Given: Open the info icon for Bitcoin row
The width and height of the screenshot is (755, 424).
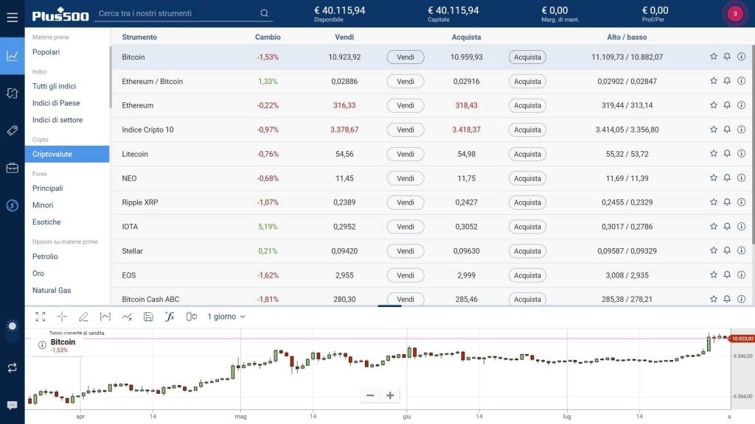Looking at the screenshot, I should 742,57.
